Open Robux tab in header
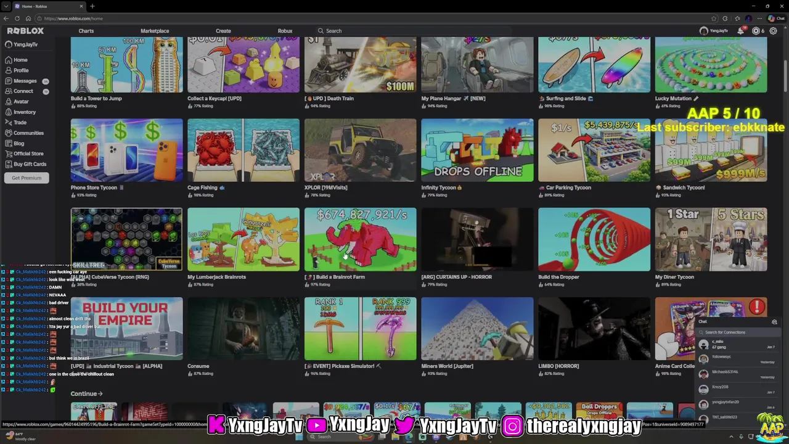This screenshot has width=789, height=444. click(285, 31)
